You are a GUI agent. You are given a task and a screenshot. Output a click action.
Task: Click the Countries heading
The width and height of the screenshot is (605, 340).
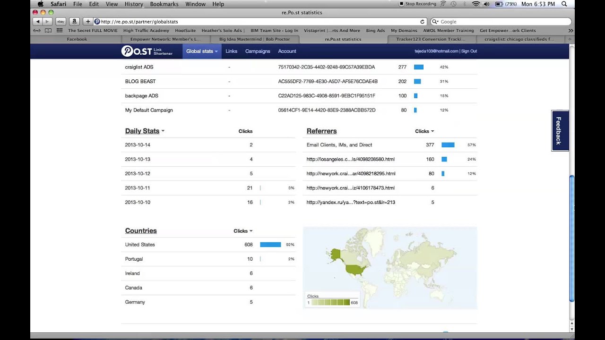pos(141,230)
